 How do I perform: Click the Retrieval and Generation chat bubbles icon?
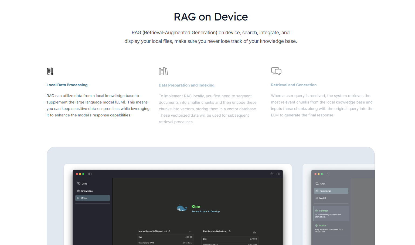276,71
